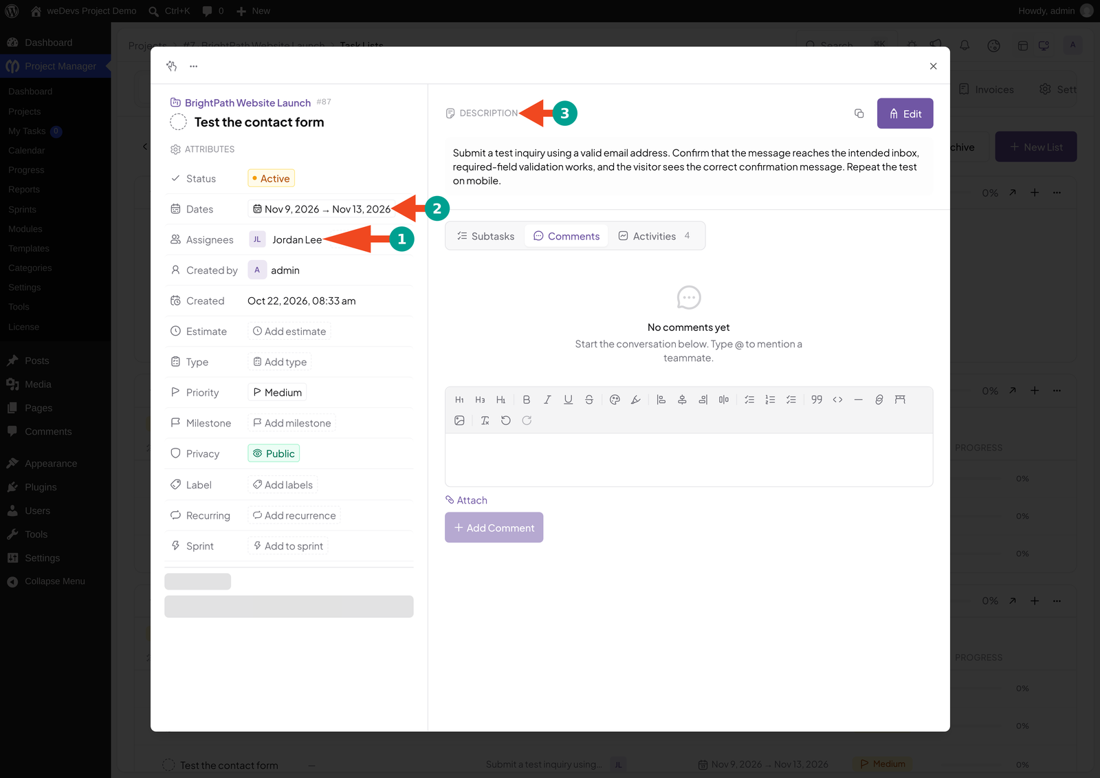Switch to the Comments tab
This screenshot has height=778, width=1100.
566,236
